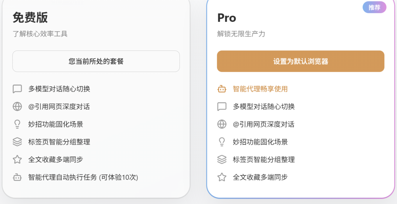
Task: Click the robot icon in the 免费版 list
Action: point(17,177)
